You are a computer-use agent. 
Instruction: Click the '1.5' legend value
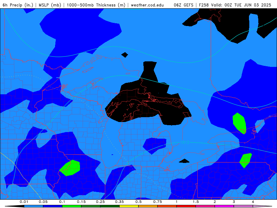(x=196, y=202)
